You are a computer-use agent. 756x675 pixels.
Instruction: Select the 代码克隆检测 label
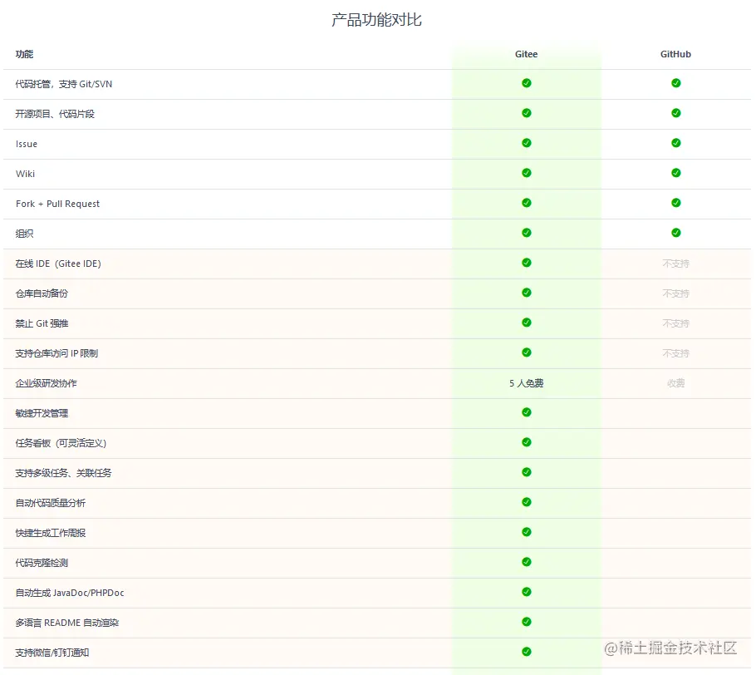[x=42, y=563]
